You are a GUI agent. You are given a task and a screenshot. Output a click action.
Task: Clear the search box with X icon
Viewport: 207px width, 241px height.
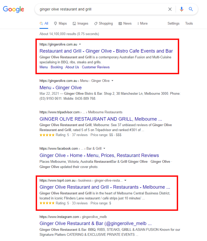(x=170, y=9)
